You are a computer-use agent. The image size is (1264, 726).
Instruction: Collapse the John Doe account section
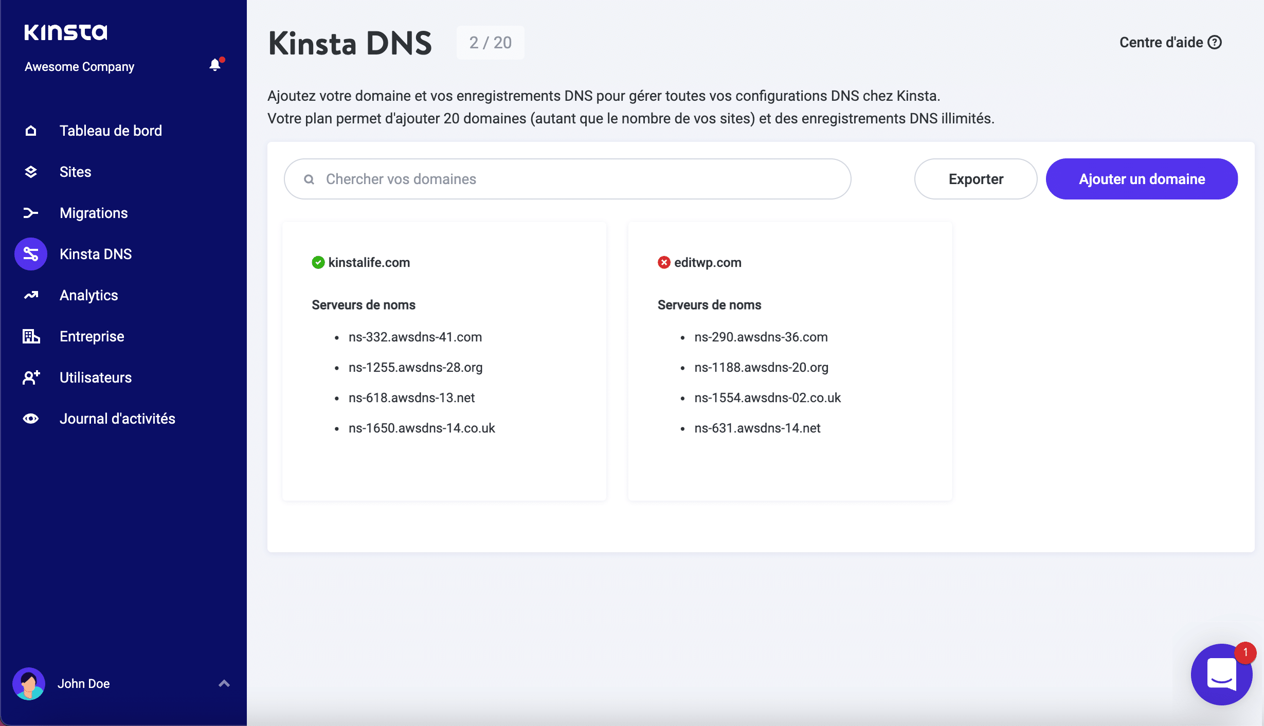224,683
